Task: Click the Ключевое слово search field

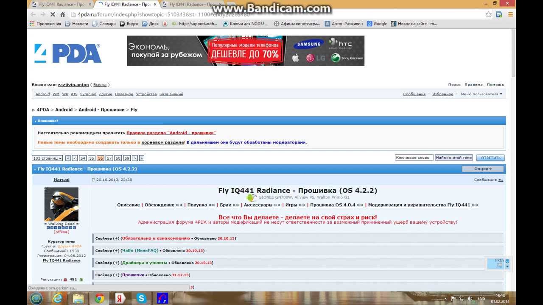Action: tap(414, 158)
